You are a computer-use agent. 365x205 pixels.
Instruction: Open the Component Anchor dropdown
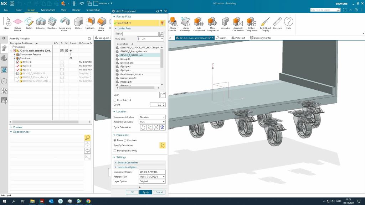click(x=152, y=117)
